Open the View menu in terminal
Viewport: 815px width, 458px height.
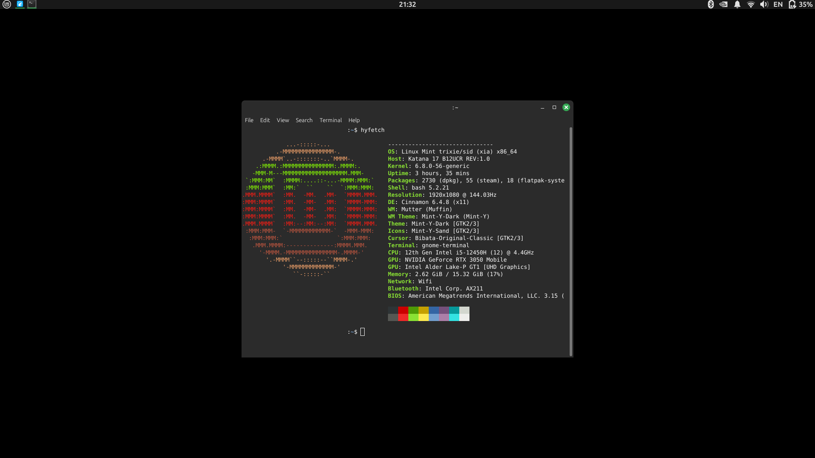(283, 120)
